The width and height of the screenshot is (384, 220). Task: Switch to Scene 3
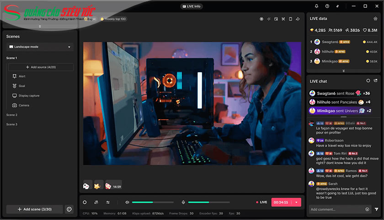click(12, 125)
